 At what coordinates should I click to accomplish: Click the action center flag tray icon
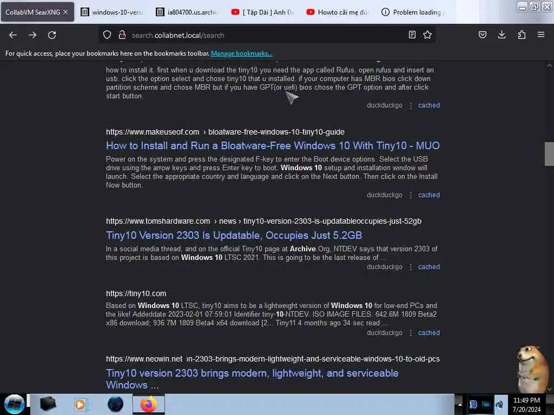(x=473, y=404)
